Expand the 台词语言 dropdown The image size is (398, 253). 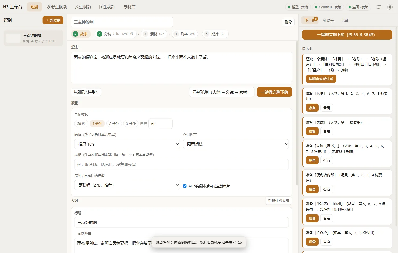pos(236,144)
